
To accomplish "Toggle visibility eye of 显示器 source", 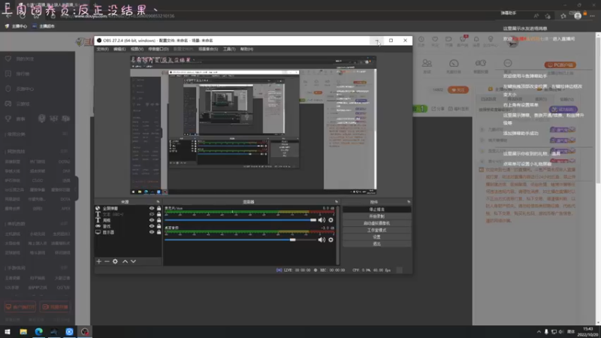I will click(152, 232).
